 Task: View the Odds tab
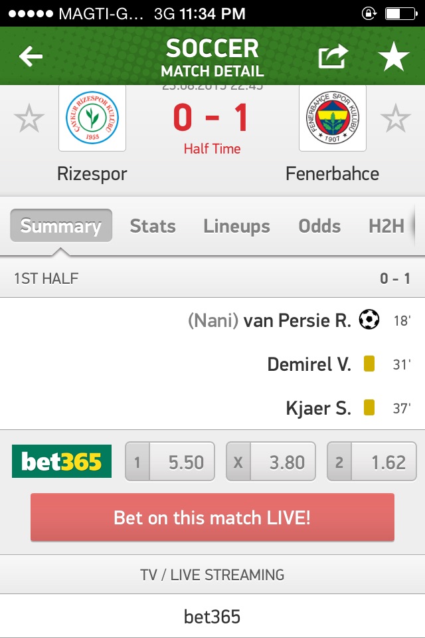pos(319,226)
